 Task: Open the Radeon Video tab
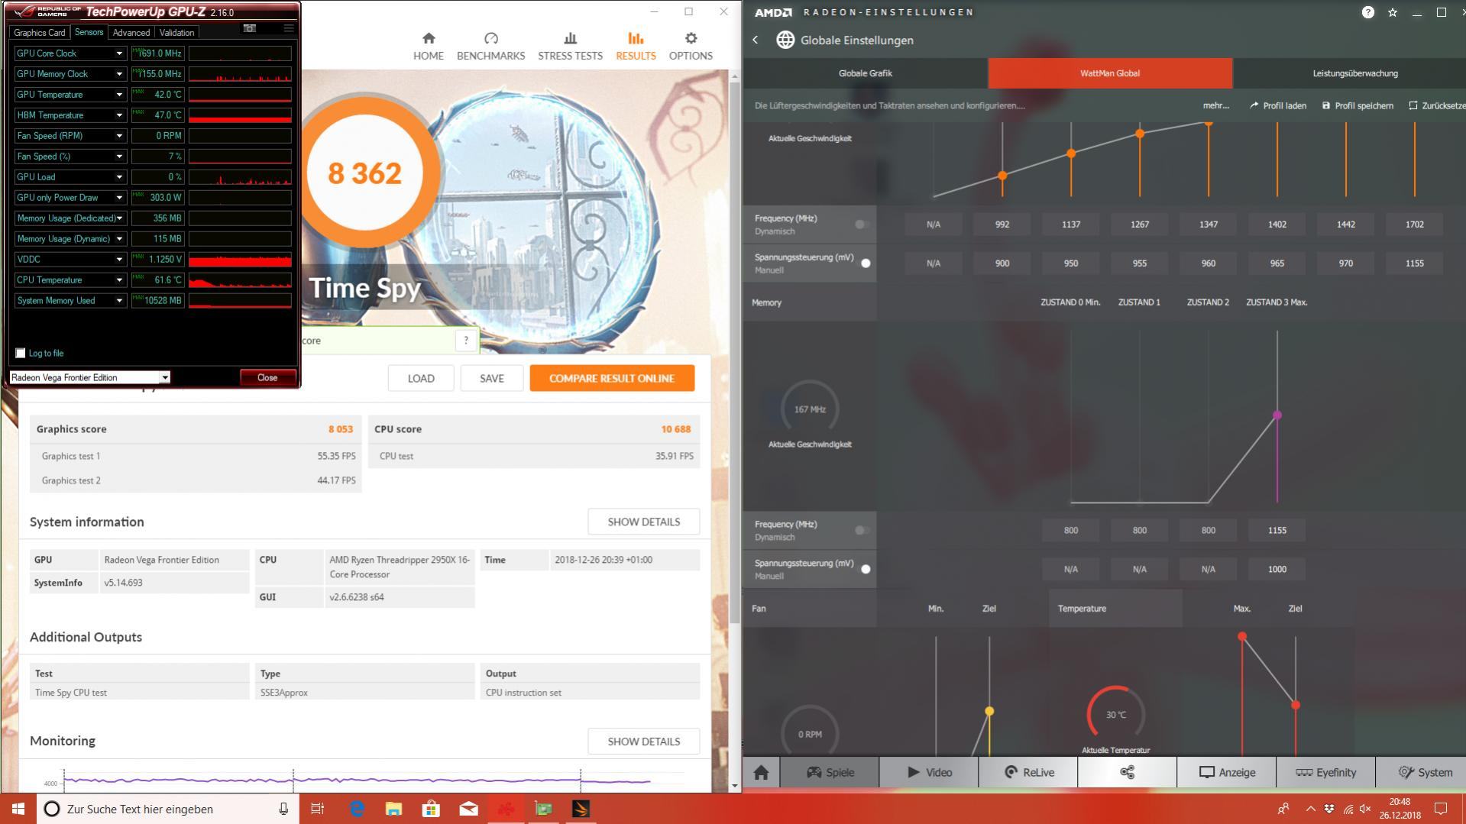point(929,772)
